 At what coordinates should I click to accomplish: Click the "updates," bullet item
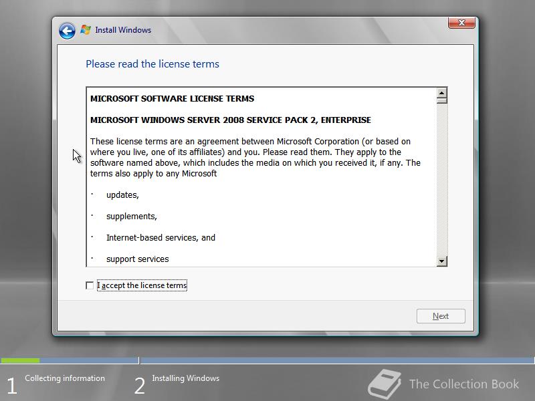[122, 195]
